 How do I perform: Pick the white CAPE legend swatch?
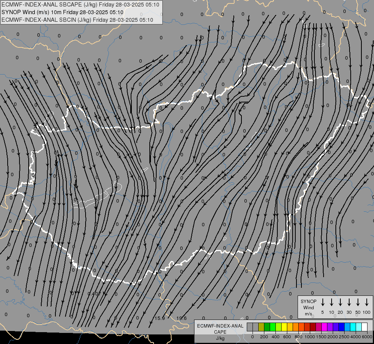coord(365,327)
